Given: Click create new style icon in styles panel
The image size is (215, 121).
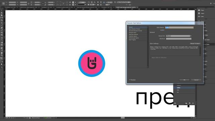Looking at the screenshot, I should point(189,103).
